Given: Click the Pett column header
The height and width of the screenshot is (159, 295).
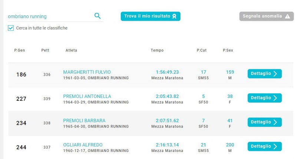Looking at the screenshot, I should click(45, 50).
